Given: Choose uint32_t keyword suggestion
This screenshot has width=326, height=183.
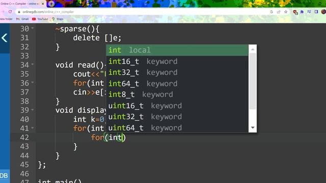Looking at the screenshot, I should coord(177,117).
